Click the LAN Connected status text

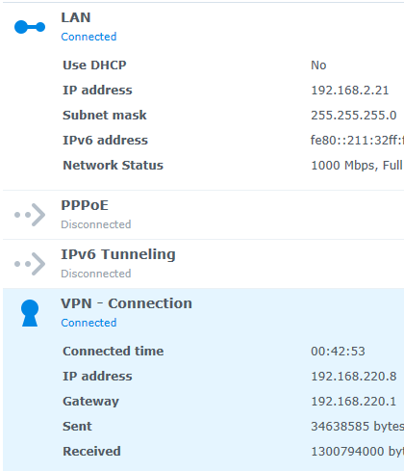[88, 37]
